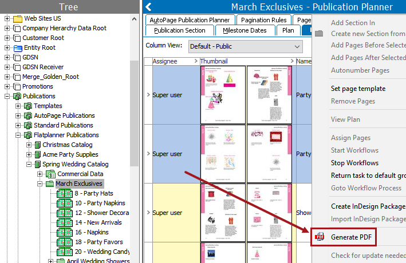
Task: Select the April Wedding Showers tree item
Action: tap(98, 261)
